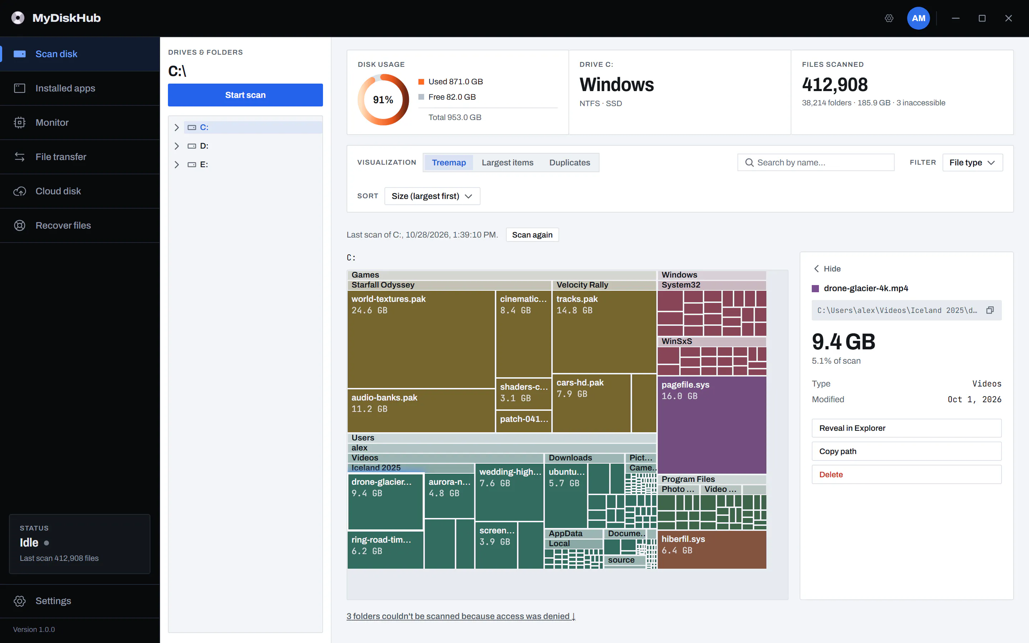Click the C: drive icon in tree

click(192, 128)
